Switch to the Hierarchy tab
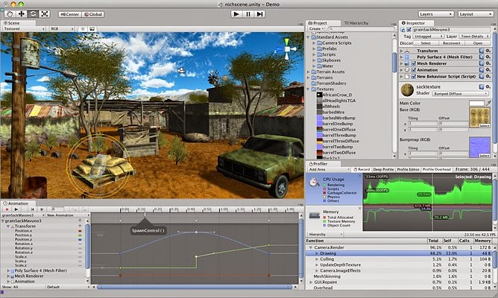This screenshot has height=298, width=498. point(356,23)
